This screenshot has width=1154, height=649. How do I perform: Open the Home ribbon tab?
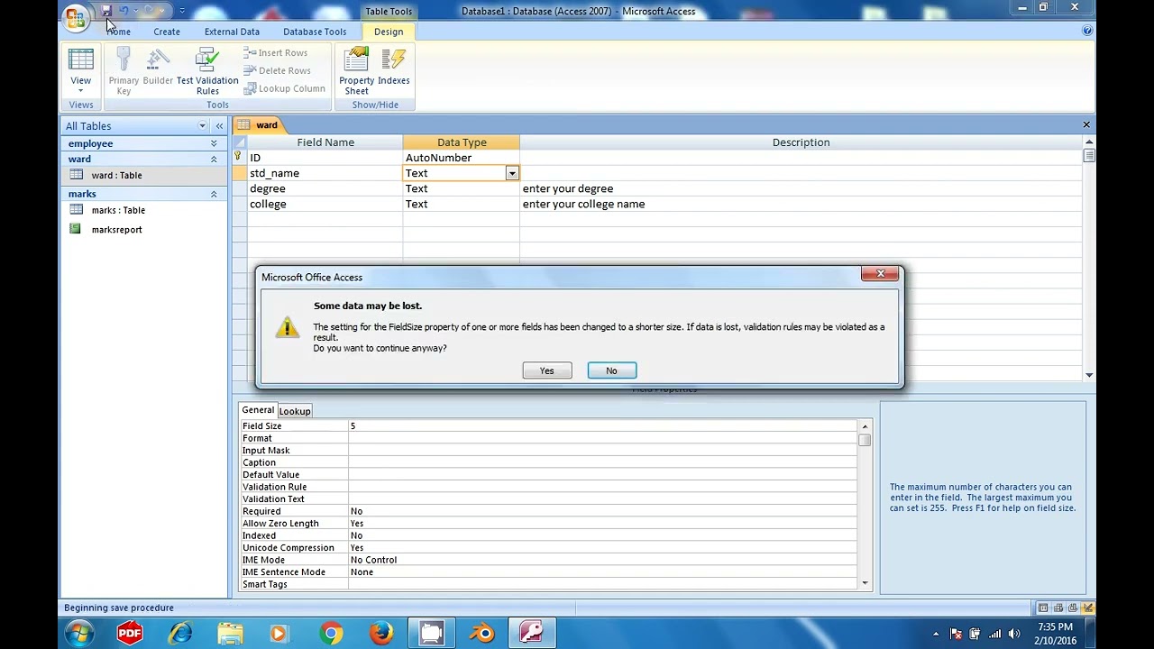pos(118,32)
